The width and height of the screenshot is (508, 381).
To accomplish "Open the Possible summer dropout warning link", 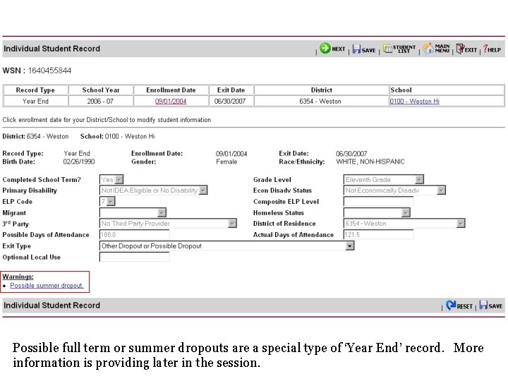I will tap(47, 286).
